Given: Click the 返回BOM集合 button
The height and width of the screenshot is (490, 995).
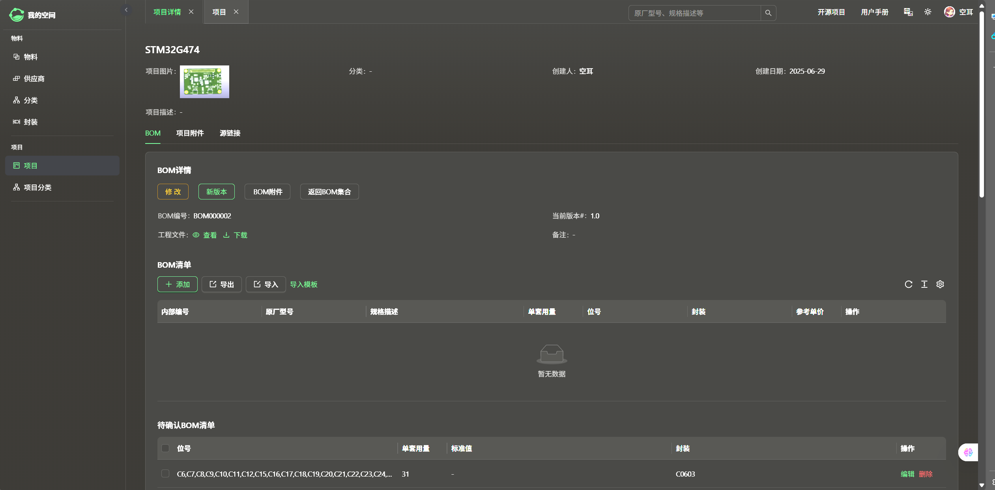Looking at the screenshot, I should [329, 192].
